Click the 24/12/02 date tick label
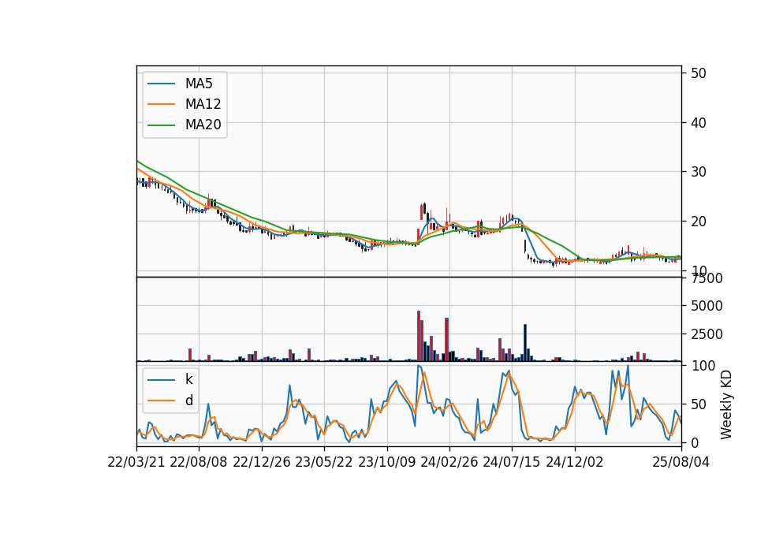This screenshot has width=757, height=544. point(575,462)
